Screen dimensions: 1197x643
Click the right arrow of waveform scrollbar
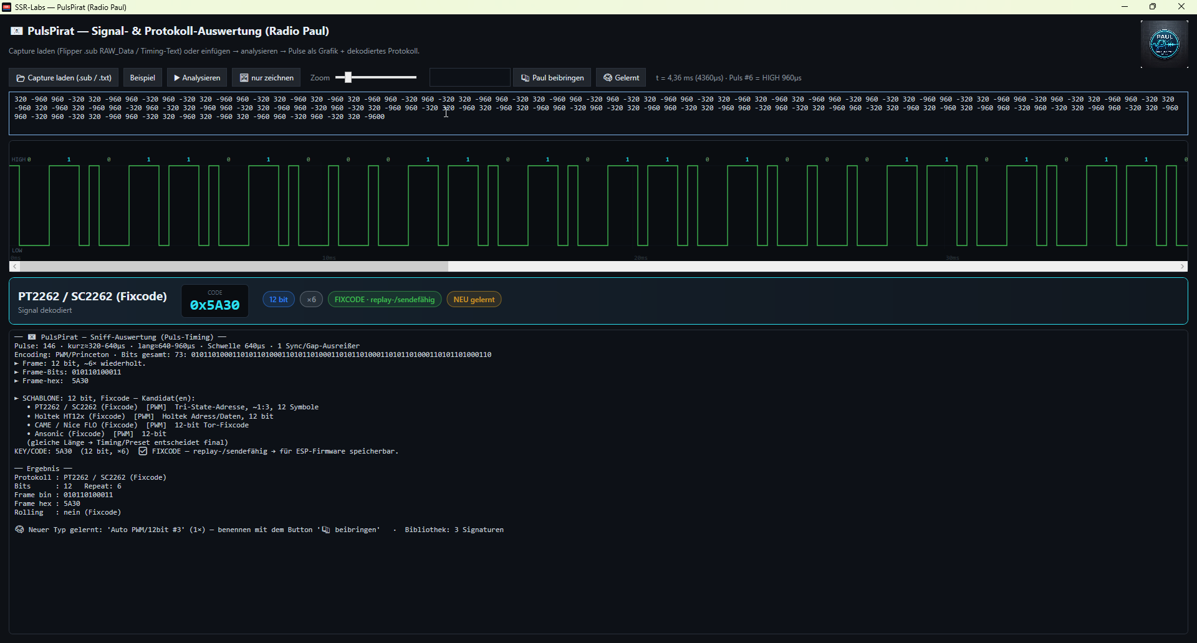point(1182,267)
